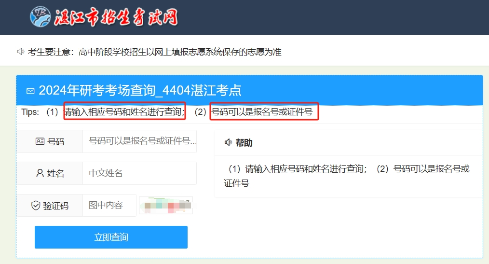
Task: Click the speaker icon beside 帮助
Action: (x=228, y=142)
